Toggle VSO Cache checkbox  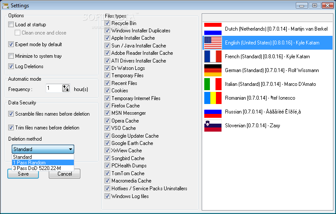107,128
